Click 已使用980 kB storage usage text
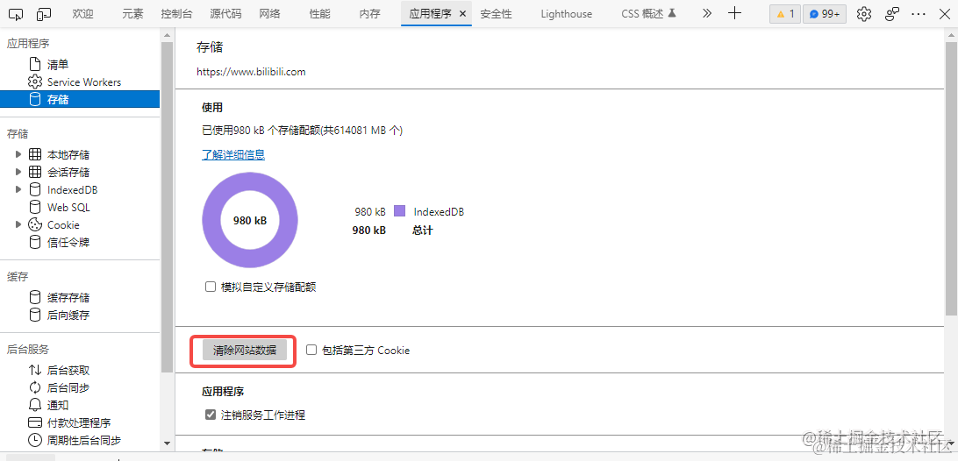The width and height of the screenshot is (958, 461). tap(302, 130)
